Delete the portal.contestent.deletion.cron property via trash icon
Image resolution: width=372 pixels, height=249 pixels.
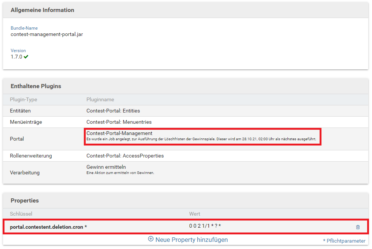coord(358,227)
